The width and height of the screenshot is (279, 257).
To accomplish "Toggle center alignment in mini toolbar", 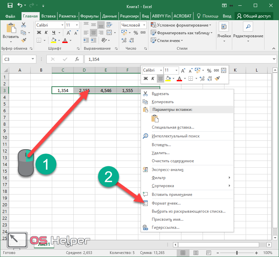I will [x=161, y=79].
